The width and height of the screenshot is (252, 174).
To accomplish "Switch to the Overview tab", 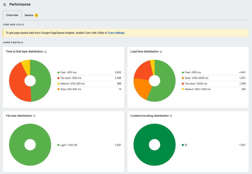I will 12,15.
